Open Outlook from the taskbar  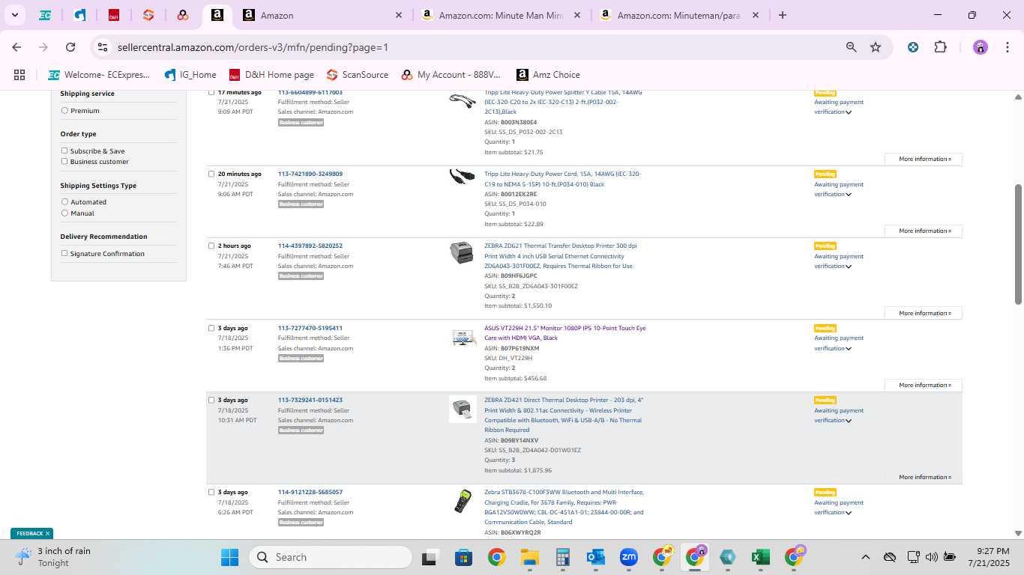596,557
